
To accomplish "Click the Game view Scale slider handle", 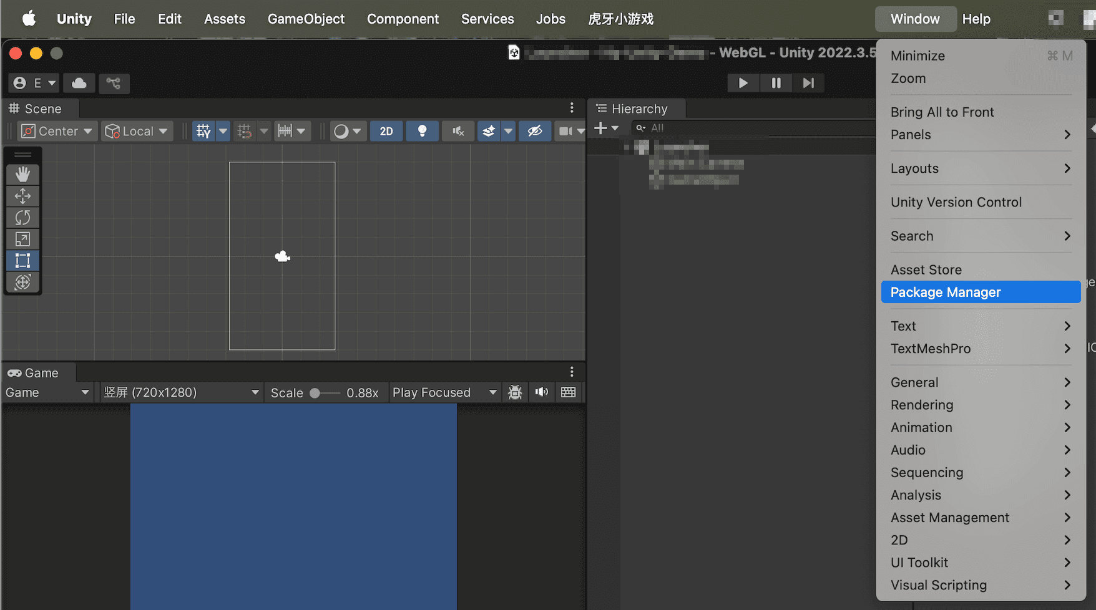I will coord(315,393).
